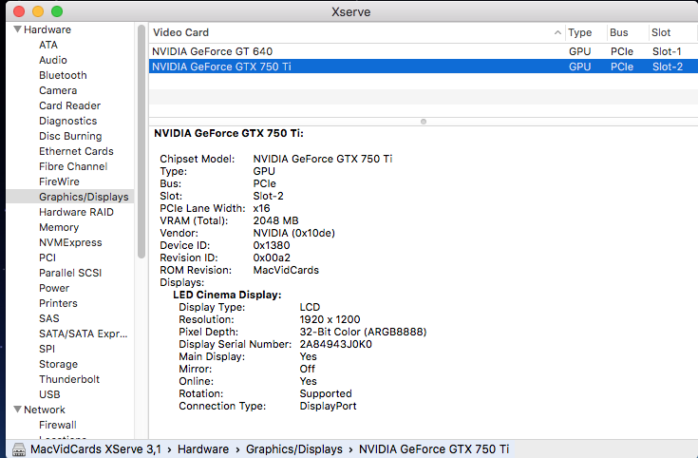Collapse the Network section triangle
The width and height of the screenshot is (698, 458).
(17, 409)
